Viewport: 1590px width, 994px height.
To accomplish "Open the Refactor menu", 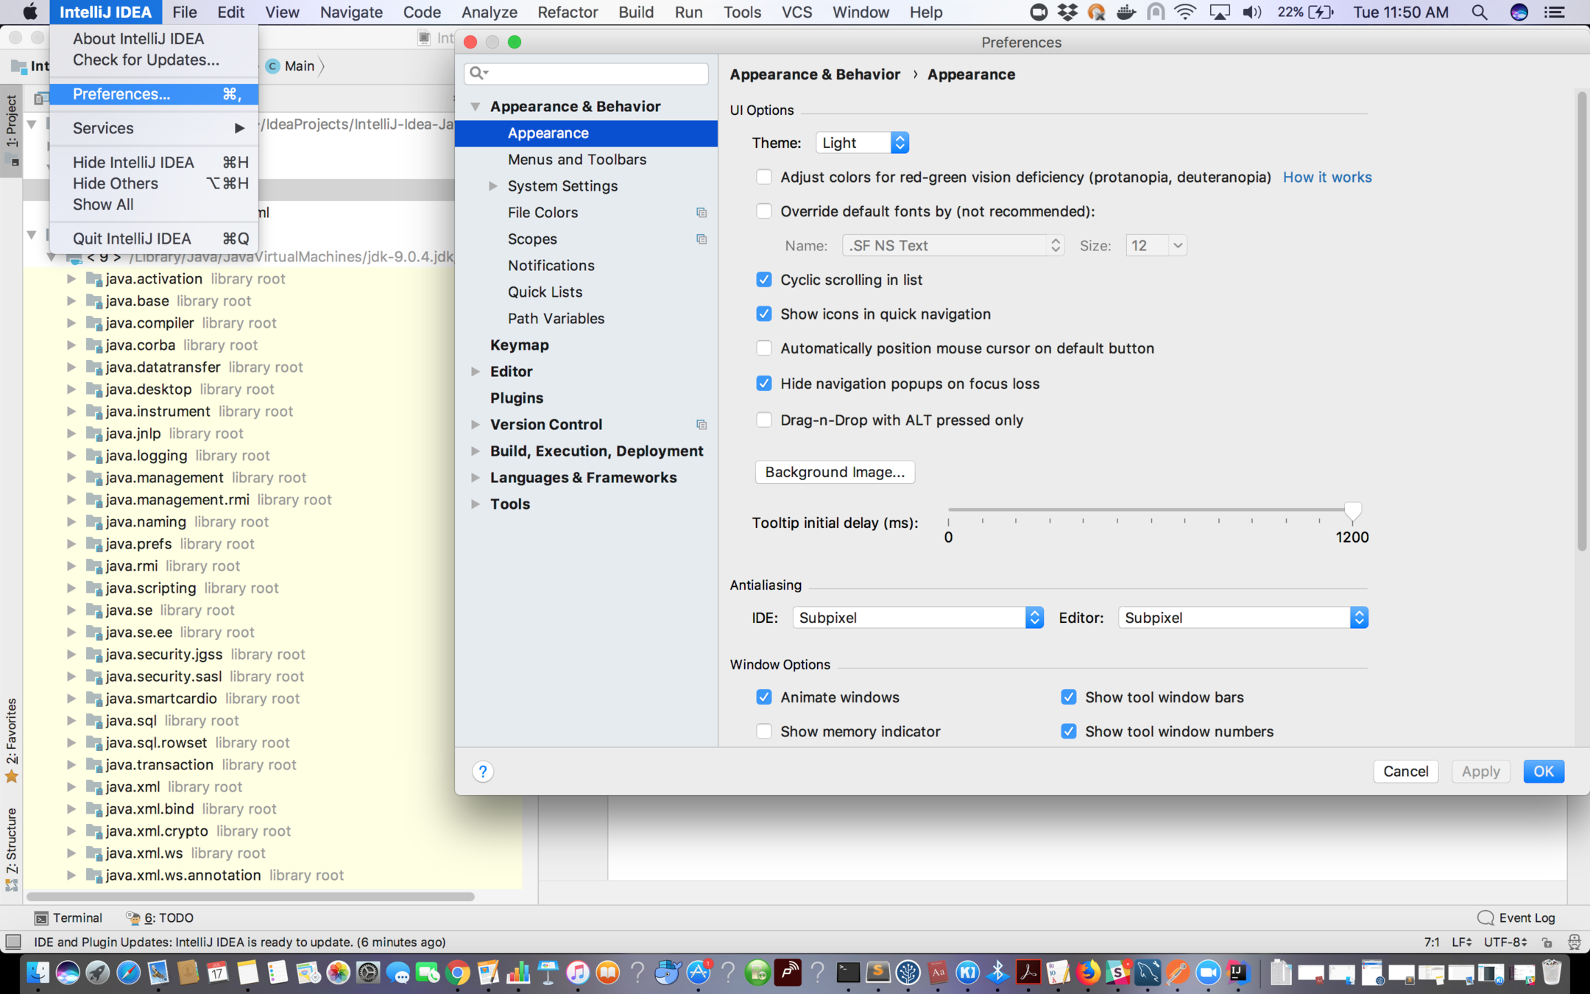I will tap(567, 13).
